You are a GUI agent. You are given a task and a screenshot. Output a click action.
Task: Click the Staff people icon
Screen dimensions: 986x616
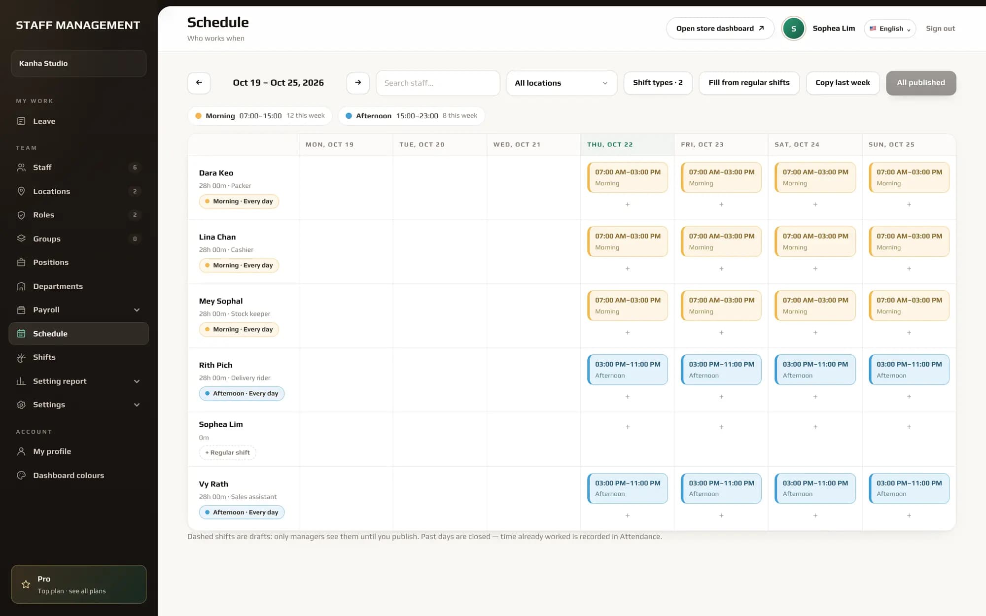click(x=21, y=168)
